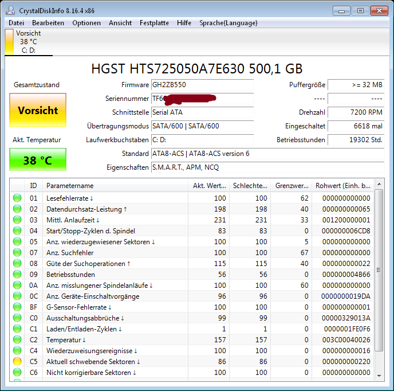Click the Parametername column header

click(x=115, y=186)
